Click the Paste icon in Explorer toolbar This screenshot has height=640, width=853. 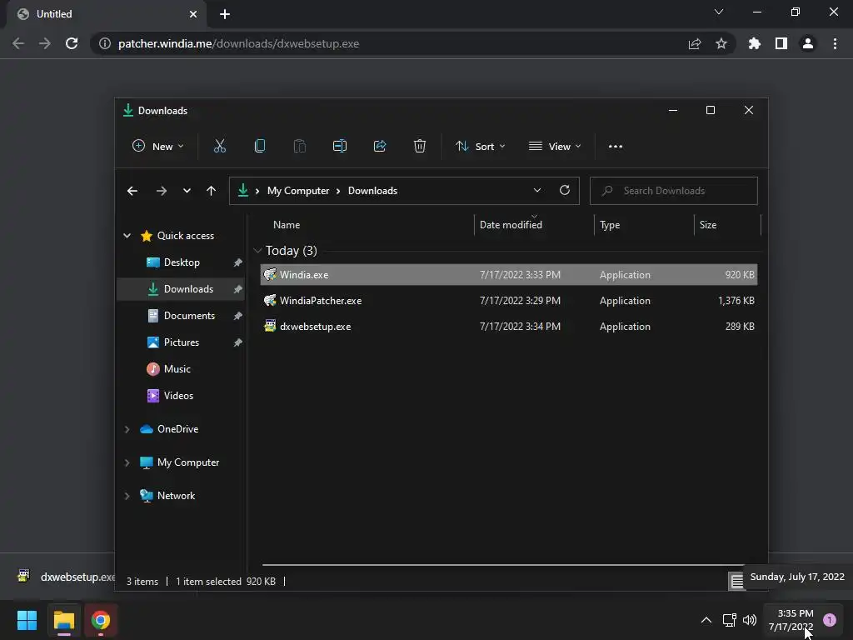pyautogui.click(x=300, y=146)
